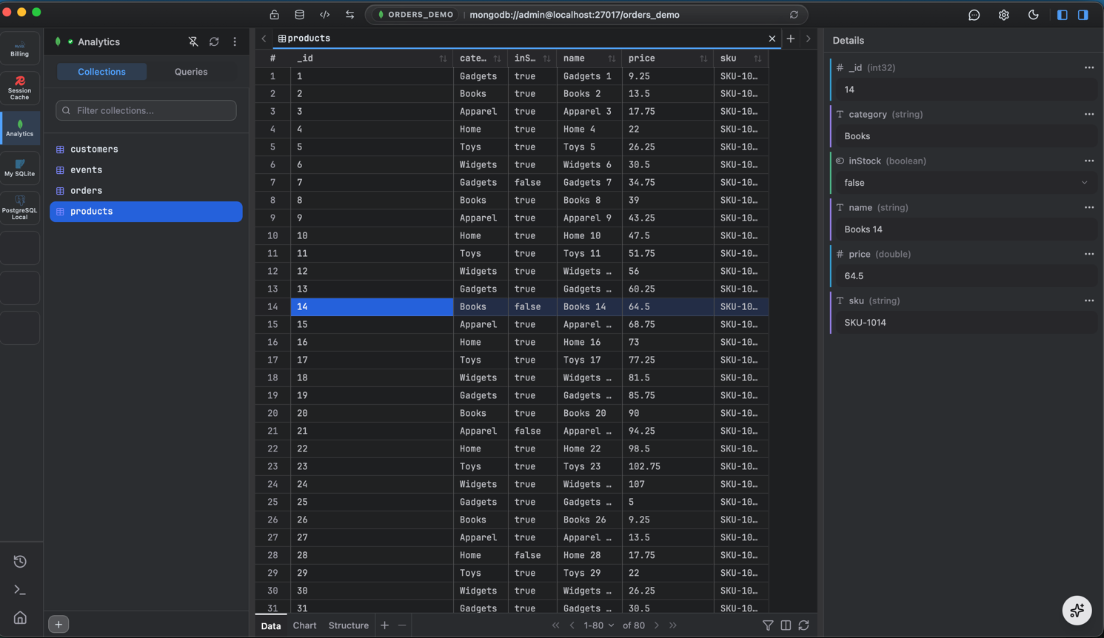Open the page range 1-80 dropdown
Image resolution: width=1104 pixels, height=638 pixels.
(x=599, y=625)
